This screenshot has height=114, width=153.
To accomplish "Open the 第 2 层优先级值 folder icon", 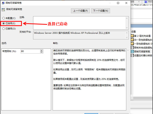I will click(x=132, y=36).
